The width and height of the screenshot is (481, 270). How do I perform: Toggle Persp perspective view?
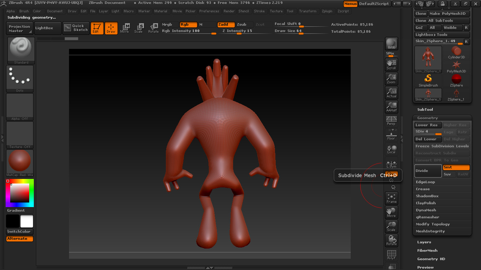coord(391,121)
